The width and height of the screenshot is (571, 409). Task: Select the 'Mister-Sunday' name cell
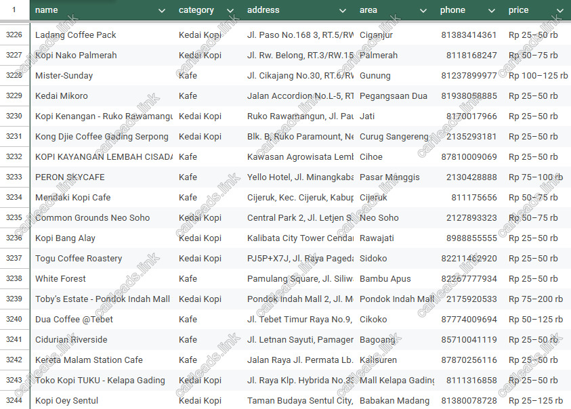pyautogui.click(x=102, y=76)
